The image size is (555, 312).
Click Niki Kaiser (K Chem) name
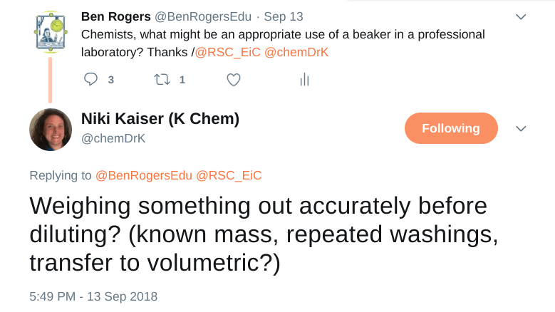pyautogui.click(x=160, y=119)
